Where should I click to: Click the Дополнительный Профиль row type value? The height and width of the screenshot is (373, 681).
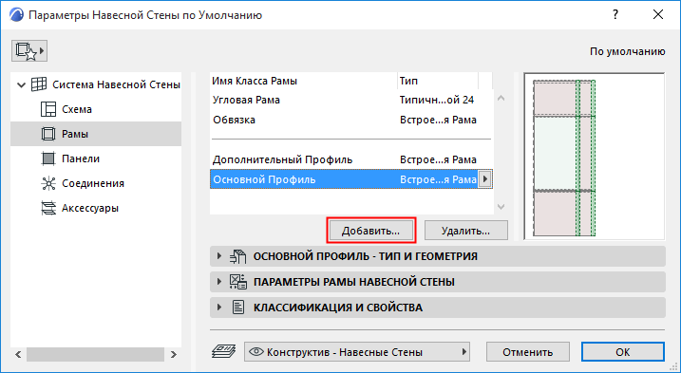[438, 159]
